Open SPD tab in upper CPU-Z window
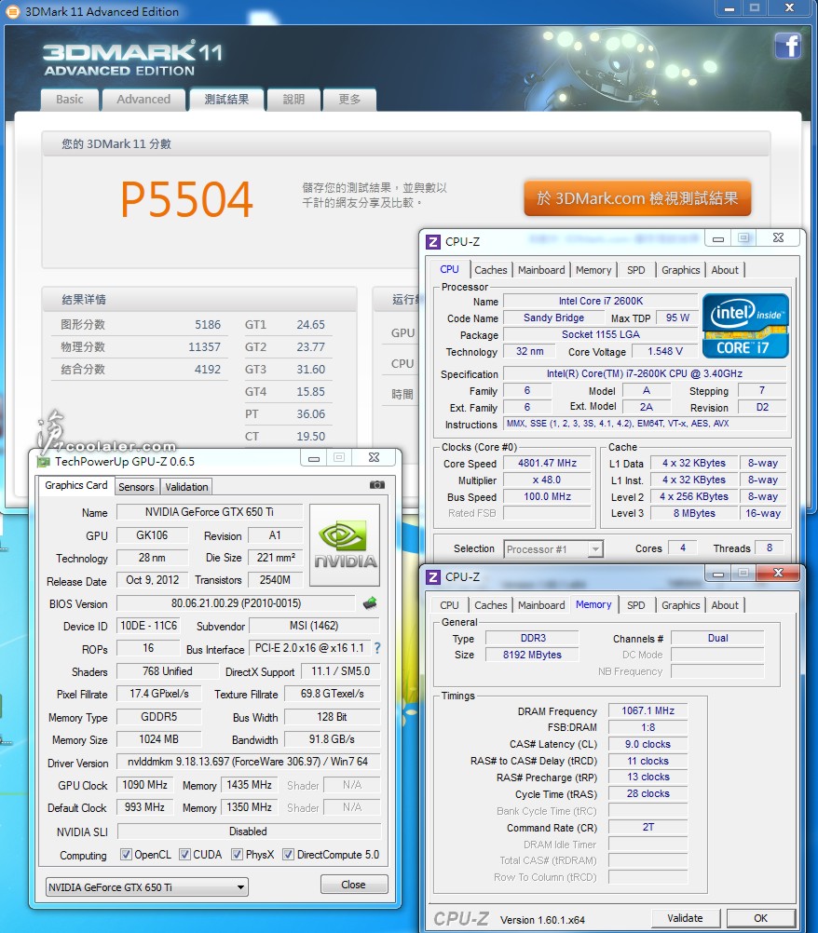 pos(635,270)
